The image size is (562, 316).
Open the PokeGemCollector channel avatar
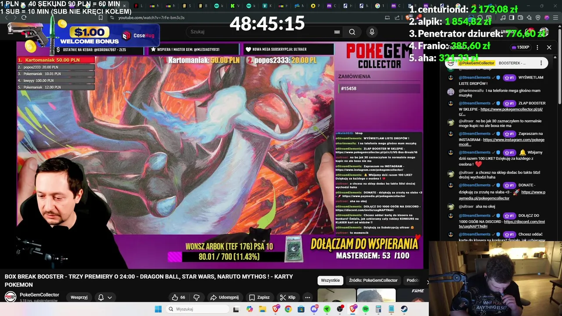(11, 297)
